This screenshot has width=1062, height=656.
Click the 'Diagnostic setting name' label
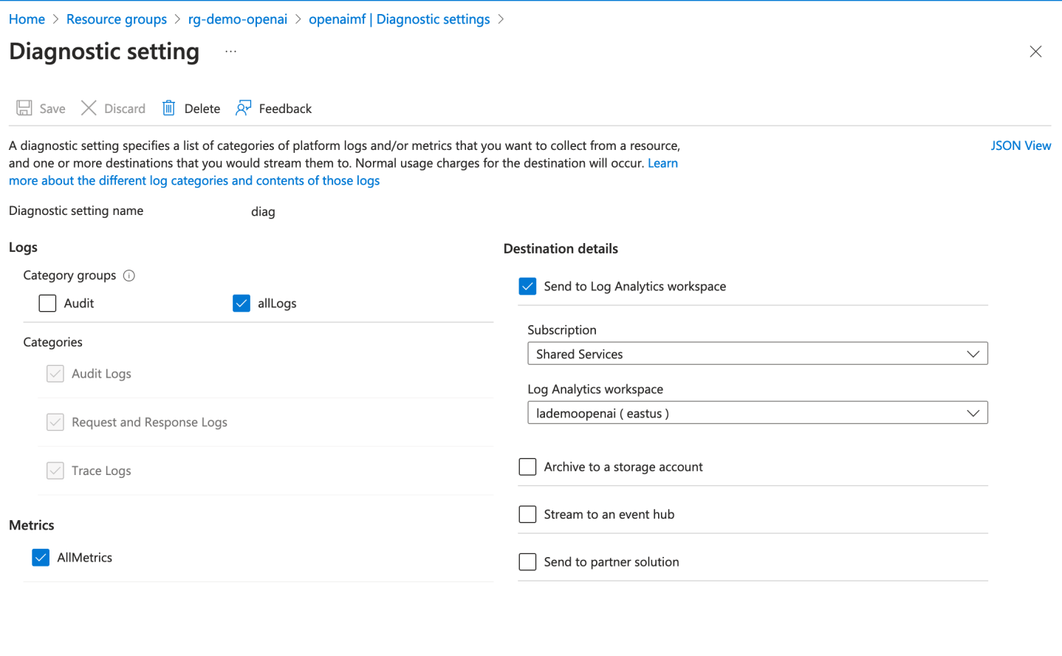click(76, 211)
